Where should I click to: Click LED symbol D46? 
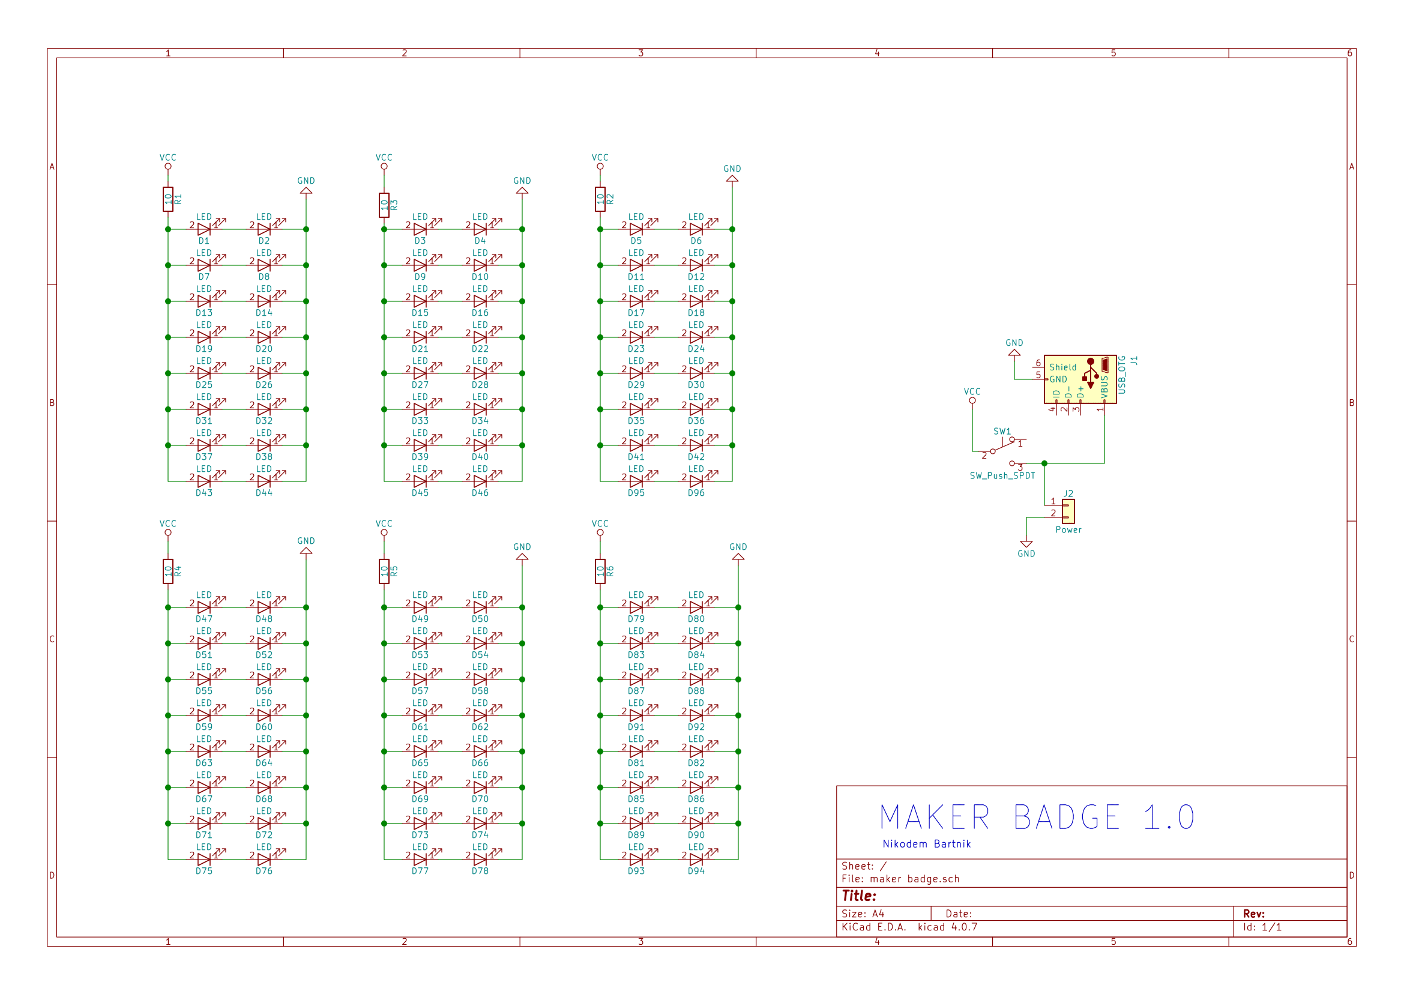[481, 481]
